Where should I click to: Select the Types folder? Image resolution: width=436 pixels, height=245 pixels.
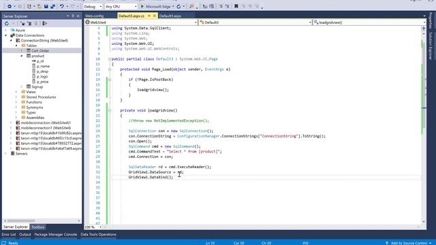tap(31, 112)
